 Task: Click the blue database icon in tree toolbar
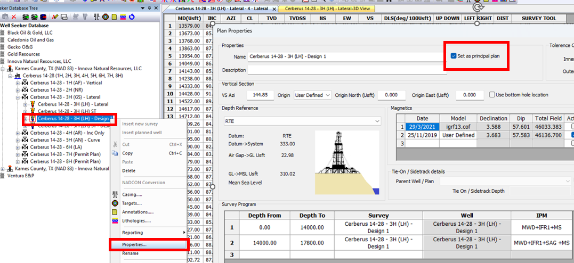(43, 17)
